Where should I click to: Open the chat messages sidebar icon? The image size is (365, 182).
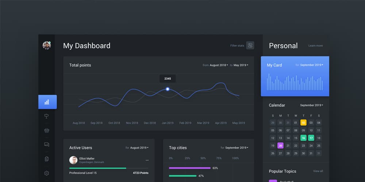click(47, 145)
